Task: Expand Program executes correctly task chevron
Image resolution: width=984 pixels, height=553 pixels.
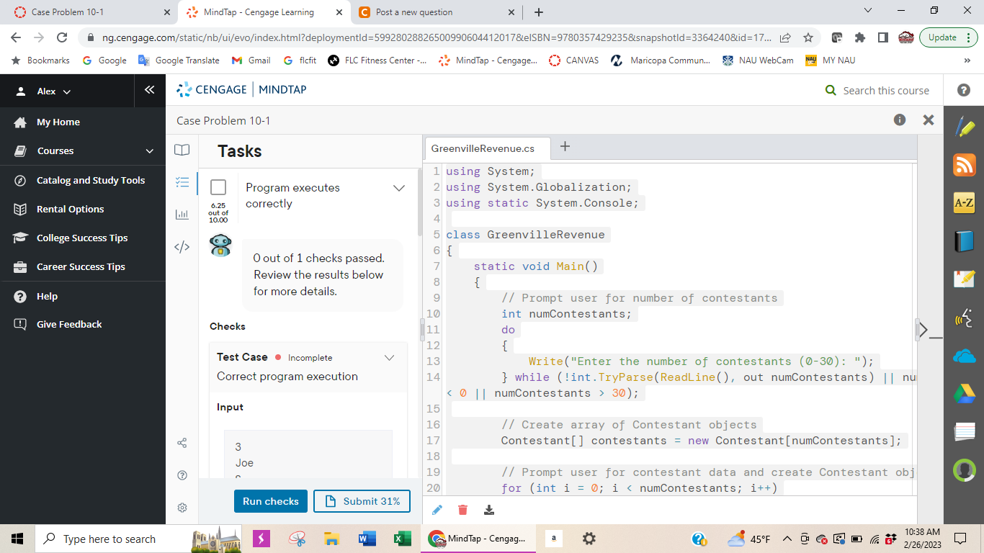Action: [x=399, y=188]
